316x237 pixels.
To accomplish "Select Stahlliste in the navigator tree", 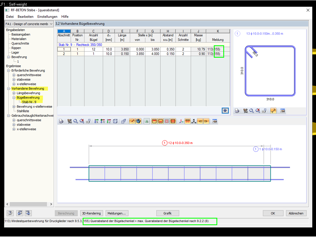I will pyautogui.click(x=23, y=111).
